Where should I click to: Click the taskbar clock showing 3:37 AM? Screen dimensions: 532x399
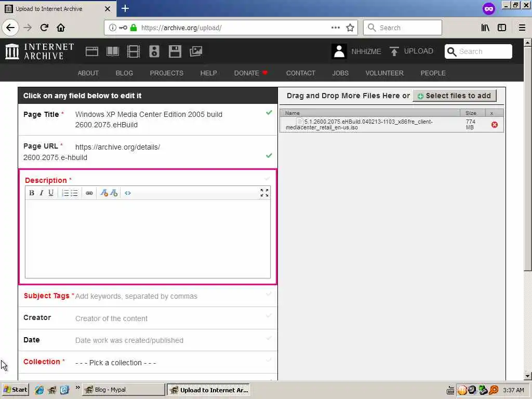point(513,390)
